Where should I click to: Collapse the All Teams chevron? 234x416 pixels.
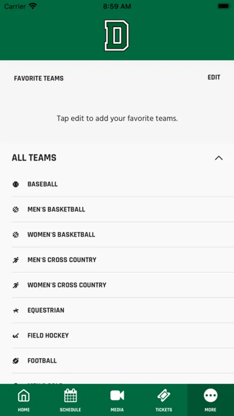(219, 158)
